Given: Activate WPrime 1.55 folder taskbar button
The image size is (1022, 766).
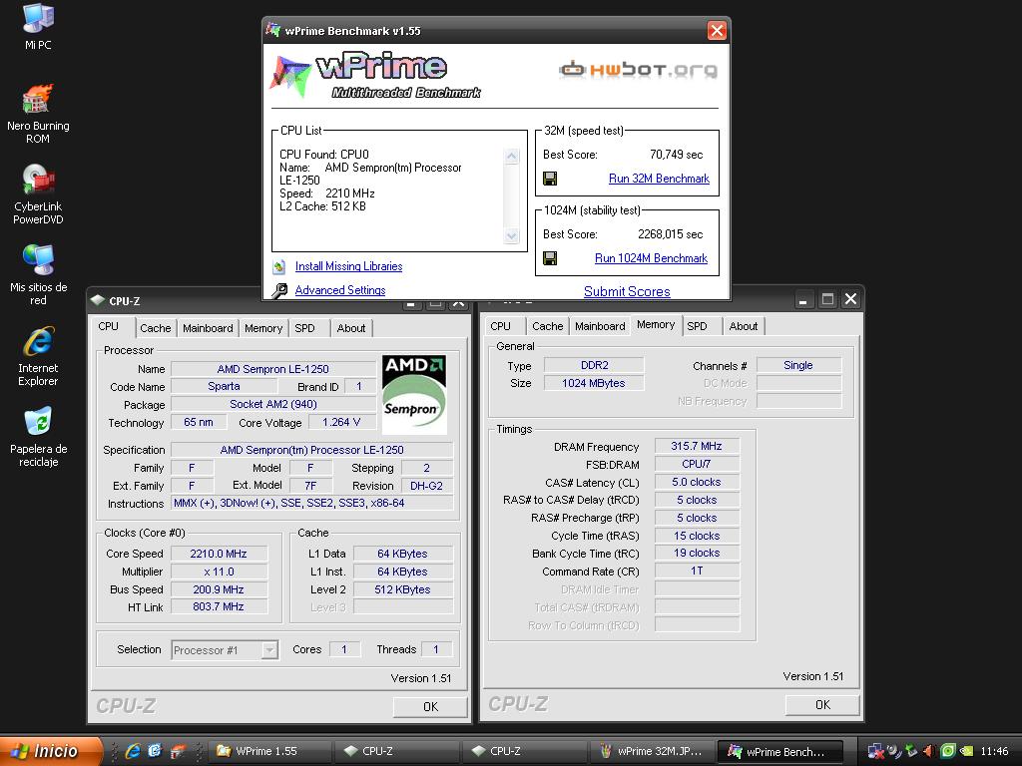Looking at the screenshot, I should tap(269, 751).
